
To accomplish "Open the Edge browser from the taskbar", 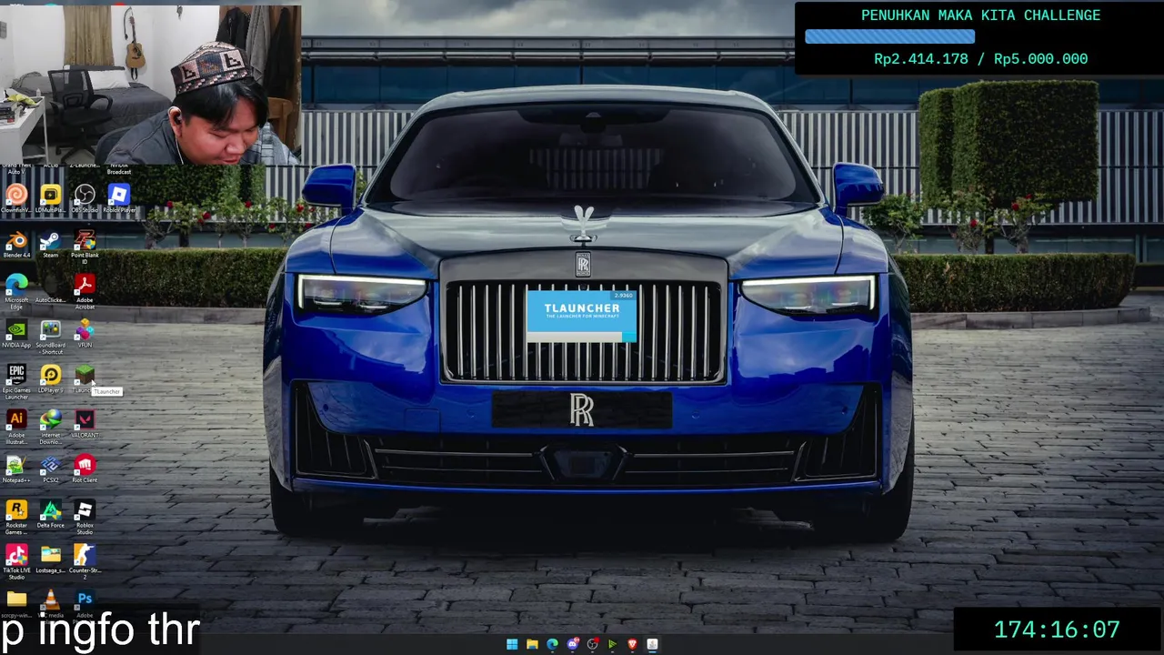I will pos(552,644).
